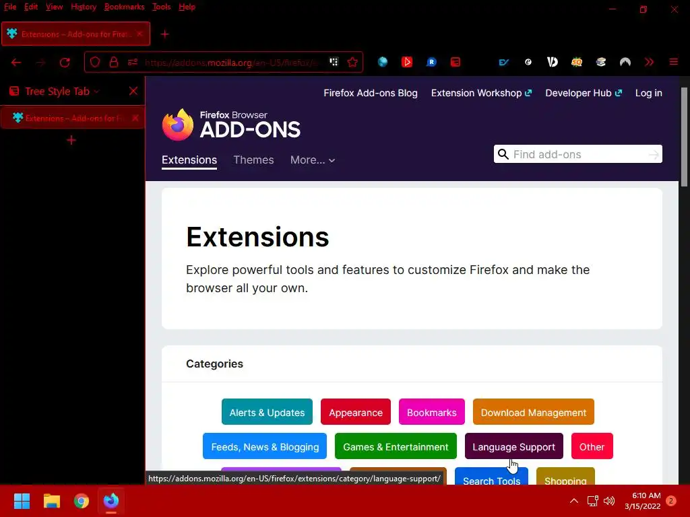The height and width of the screenshot is (517, 690).
Task: Click the address bar URL
Action: [x=231, y=63]
